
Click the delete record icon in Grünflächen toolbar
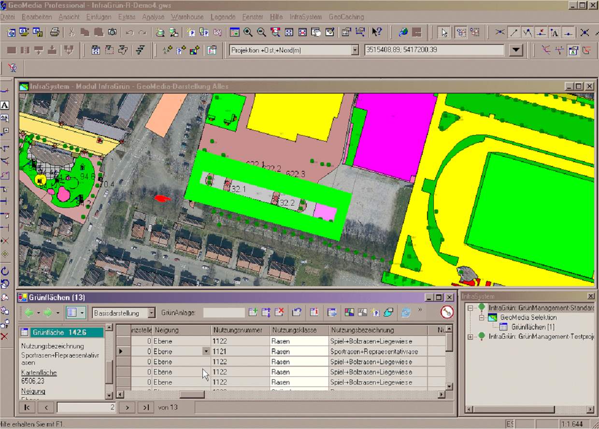click(279, 312)
